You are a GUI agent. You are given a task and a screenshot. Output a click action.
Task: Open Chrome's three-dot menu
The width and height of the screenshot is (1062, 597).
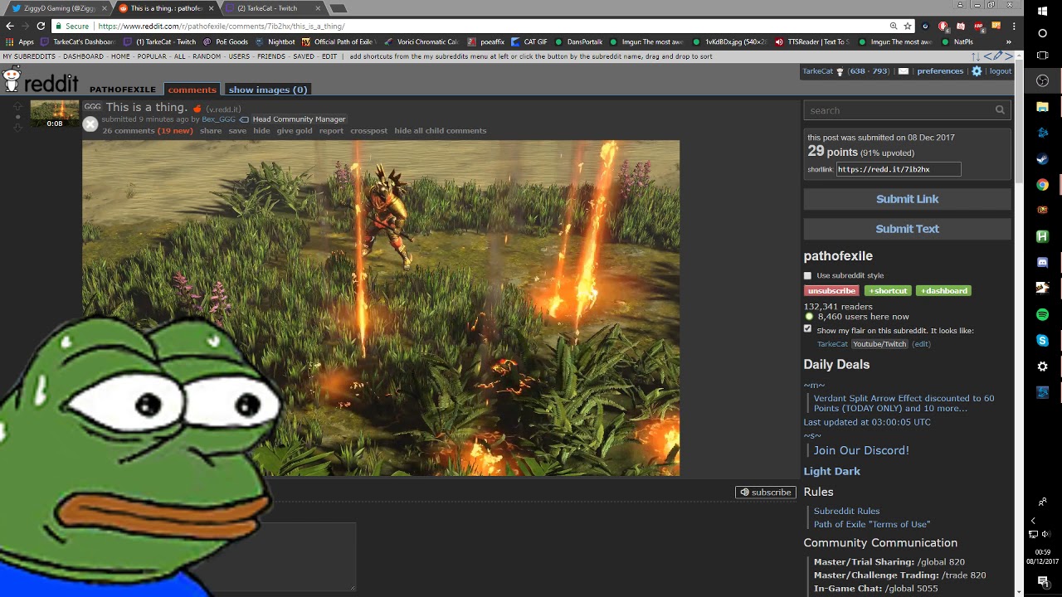click(1014, 26)
